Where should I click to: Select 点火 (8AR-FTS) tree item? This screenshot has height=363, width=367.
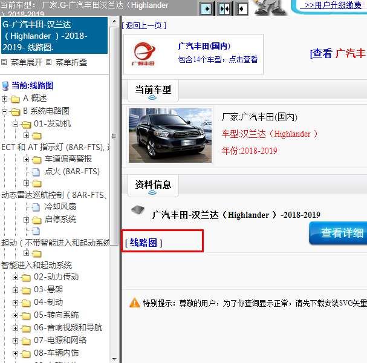click(72, 171)
